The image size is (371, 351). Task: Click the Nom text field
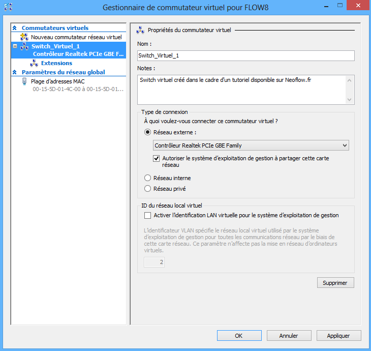245,56
